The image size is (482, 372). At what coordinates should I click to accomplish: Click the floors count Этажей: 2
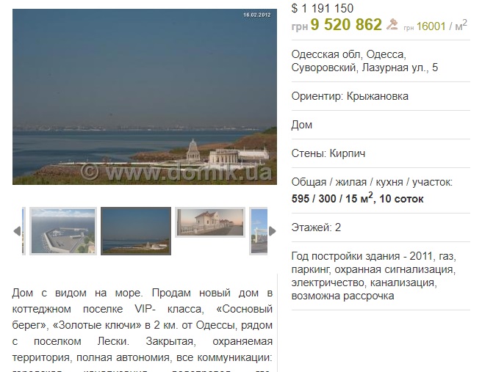click(x=316, y=227)
